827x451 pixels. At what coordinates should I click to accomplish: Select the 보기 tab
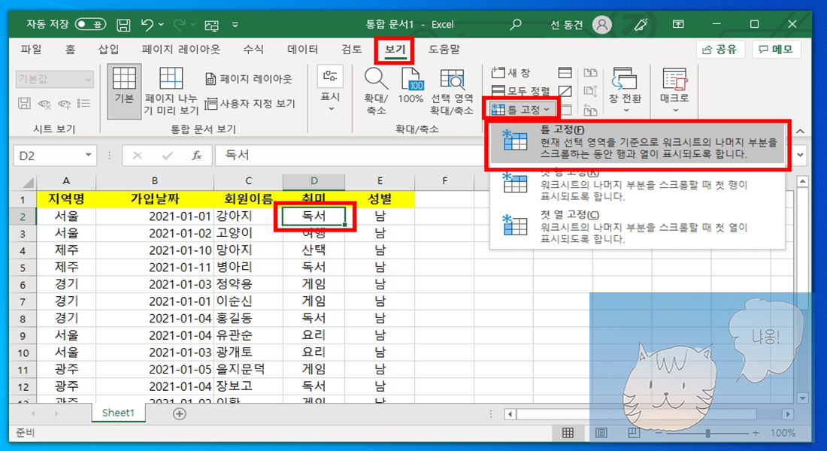pos(395,50)
